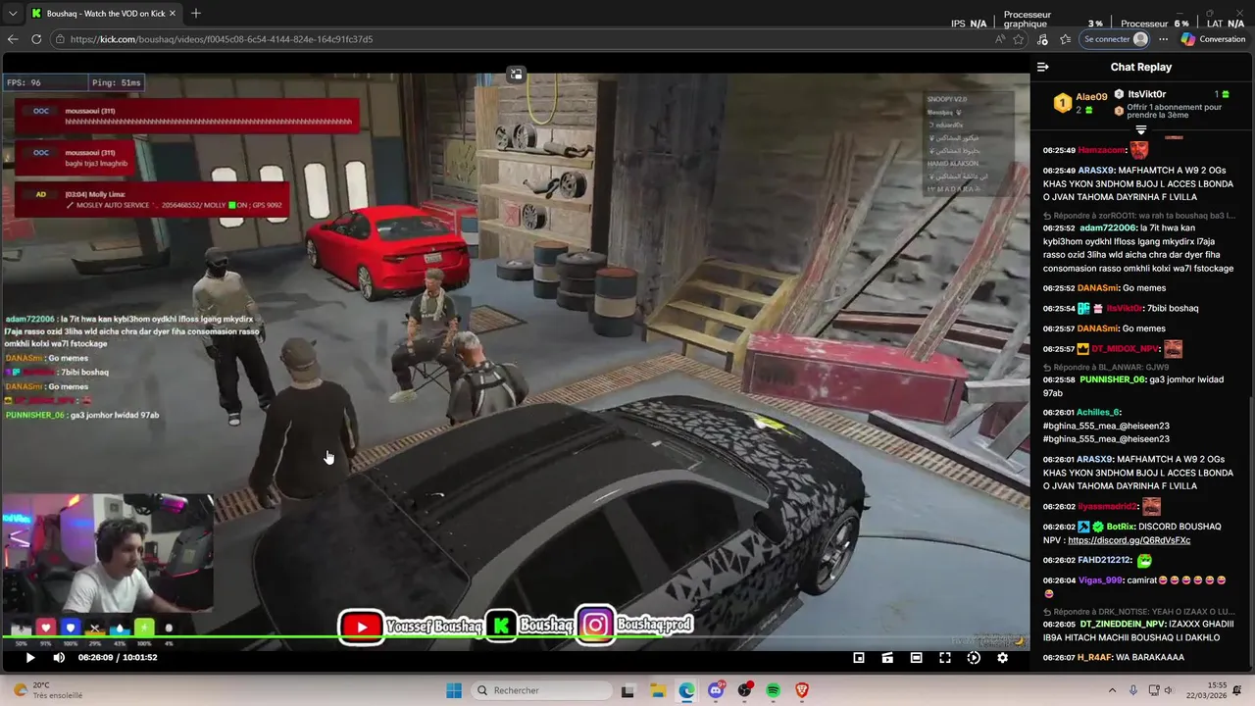Image resolution: width=1255 pixels, height=706 pixels.
Task: Click the Kick logo in stream overlay
Action: [x=501, y=625]
